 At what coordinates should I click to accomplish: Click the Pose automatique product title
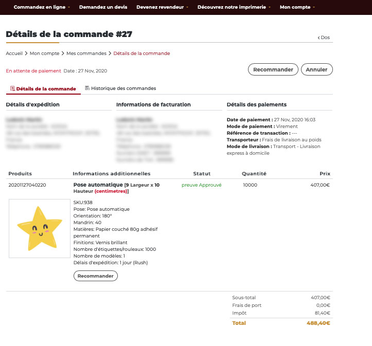(x=98, y=185)
